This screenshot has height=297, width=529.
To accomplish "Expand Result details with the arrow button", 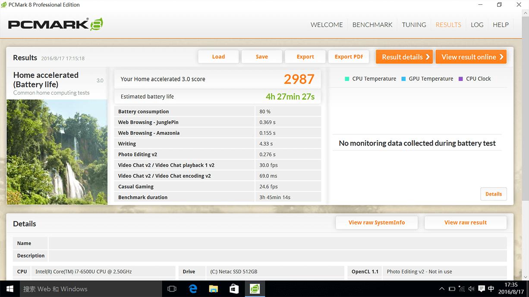I will [x=404, y=57].
